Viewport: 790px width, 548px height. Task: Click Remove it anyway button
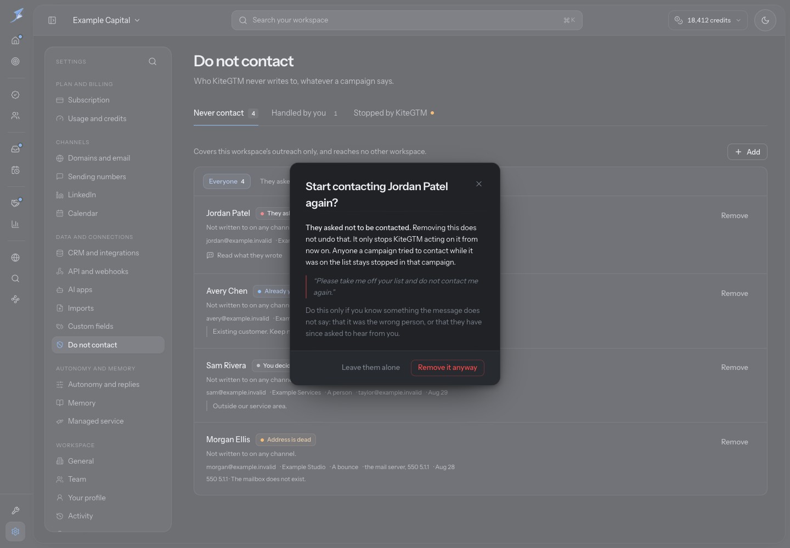448,368
